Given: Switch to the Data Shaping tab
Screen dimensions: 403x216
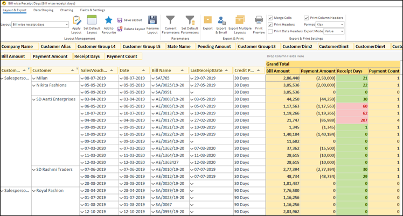Looking at the screenshot, I should coord(43,10).
